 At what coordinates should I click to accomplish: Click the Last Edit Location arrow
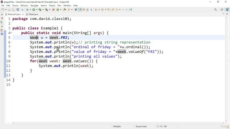[109, 10]
